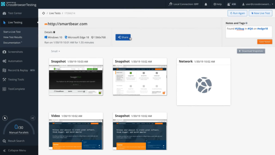Open the user account dropdown
Viewport: 275px width, 155px height.
coord(258,4)
